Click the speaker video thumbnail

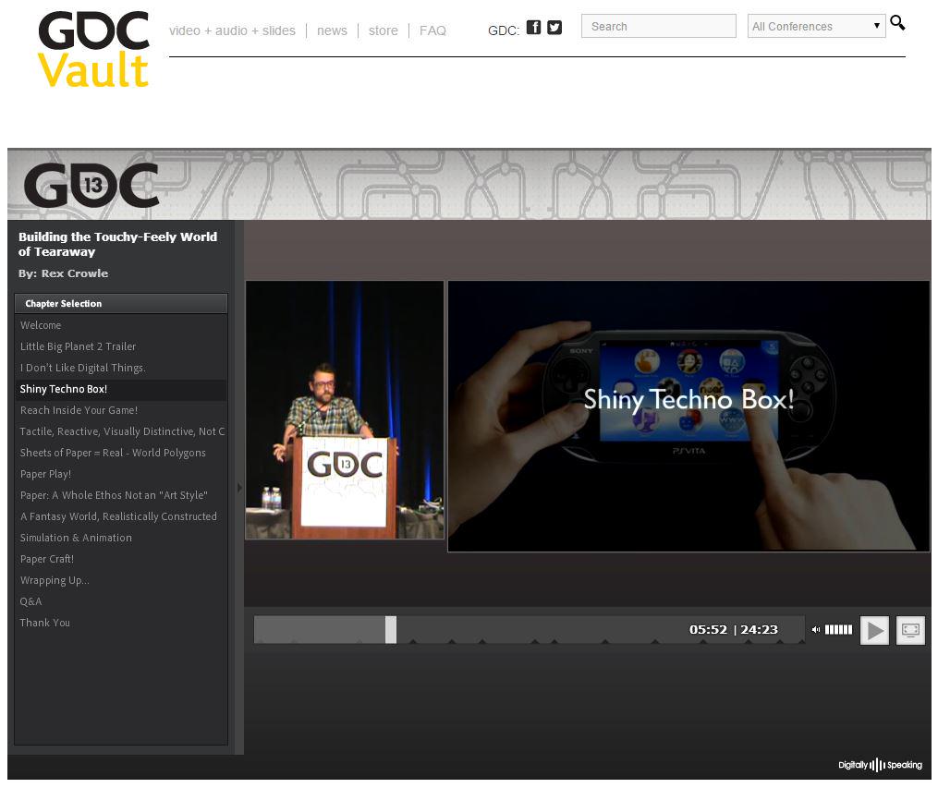click(345, 410)
